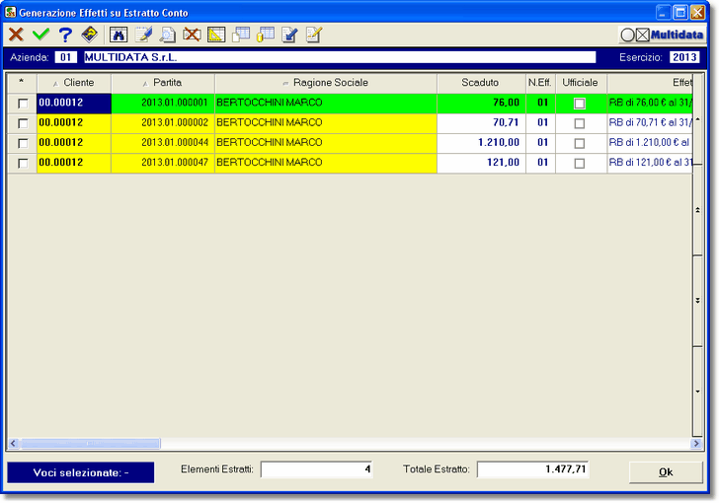Click the crossed-out red X delete icon
This screenshot has width=719, height=503.
[x=193, y=35]
